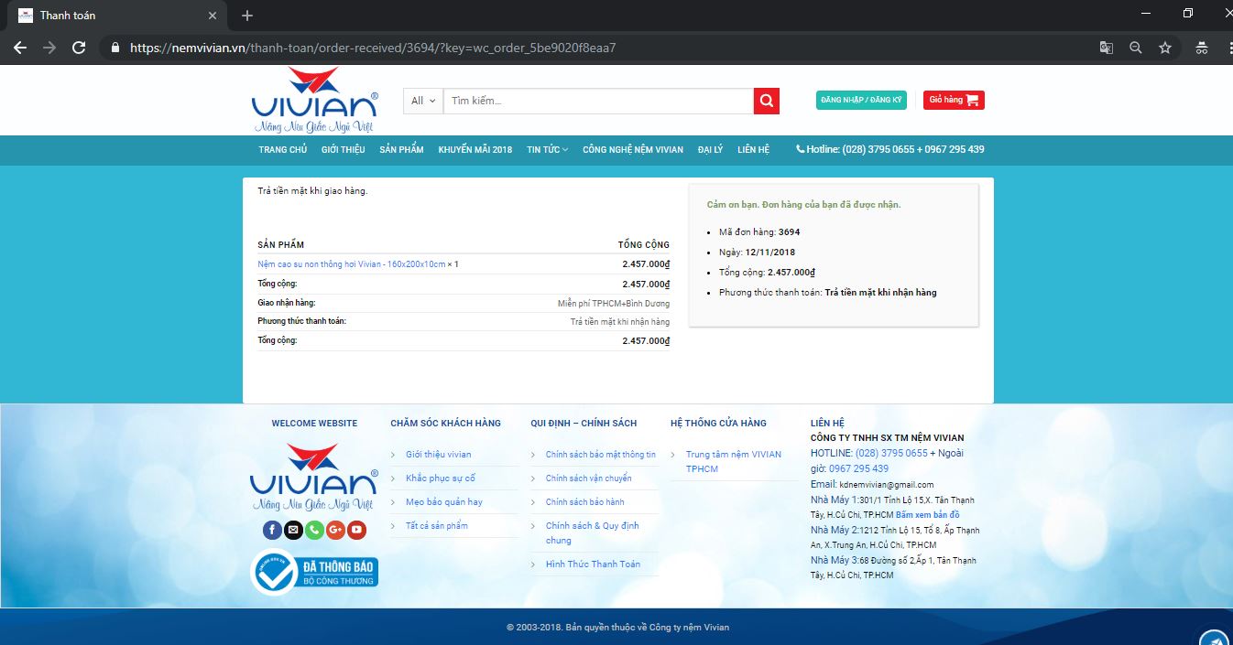Go to Khuyến mãi 2018 menu item
1233x645 pixels.
[475, 149]
